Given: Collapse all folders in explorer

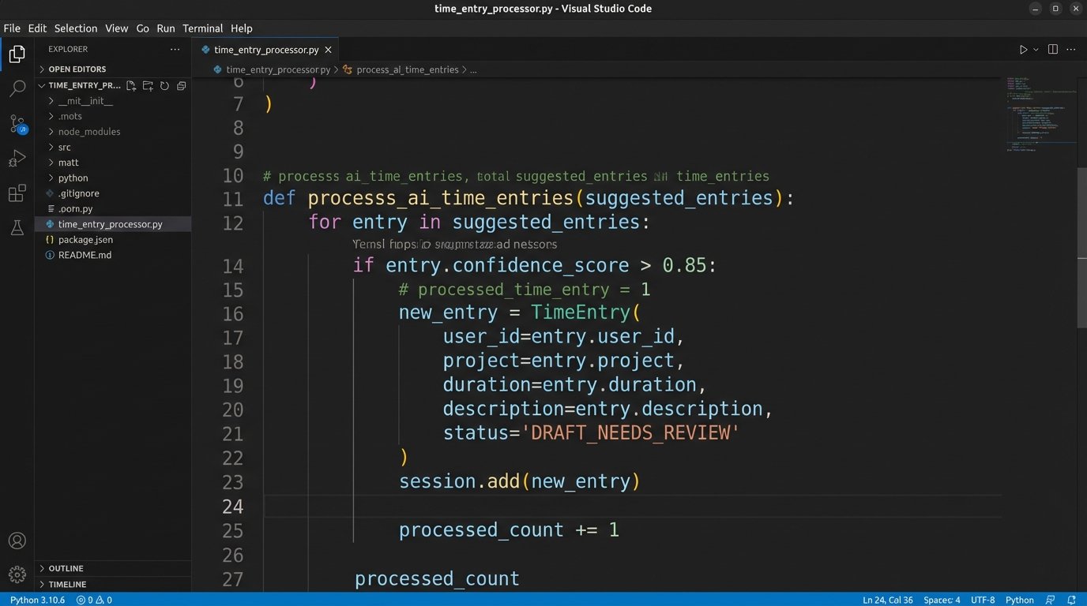Looking at the screenshot, I should click(x=181, y=85).
